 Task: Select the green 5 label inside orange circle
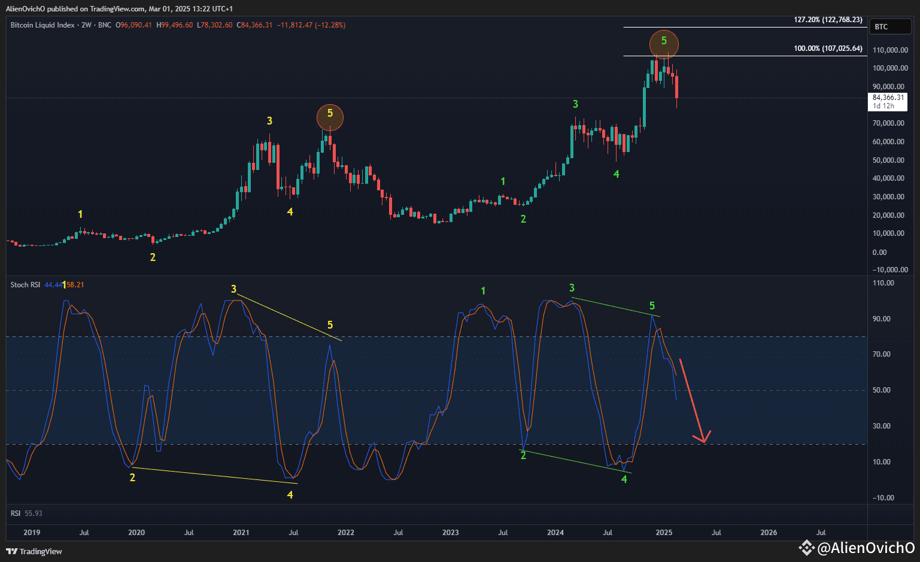(664, 41)
